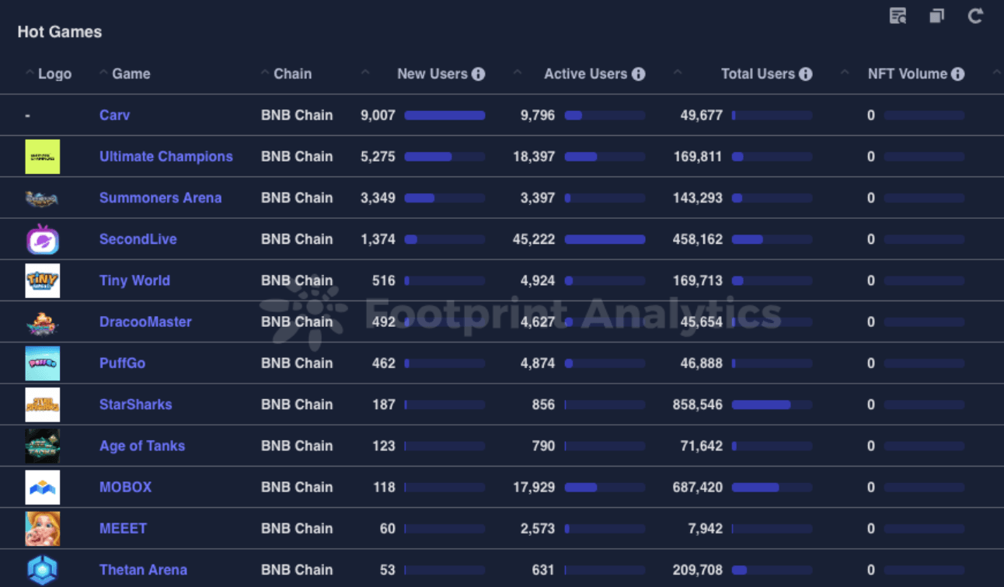Toggle sort caret next to Chain header
The width and height of the screenshot is (1004, 587).
pos(266,73)
